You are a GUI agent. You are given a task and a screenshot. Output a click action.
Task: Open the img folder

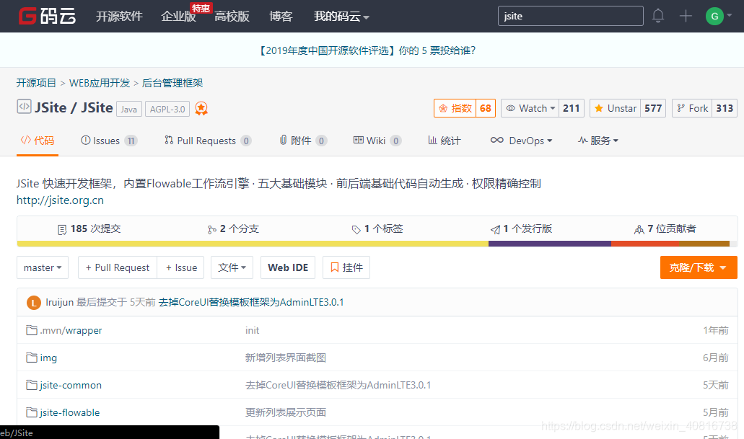tap(48, 358)
